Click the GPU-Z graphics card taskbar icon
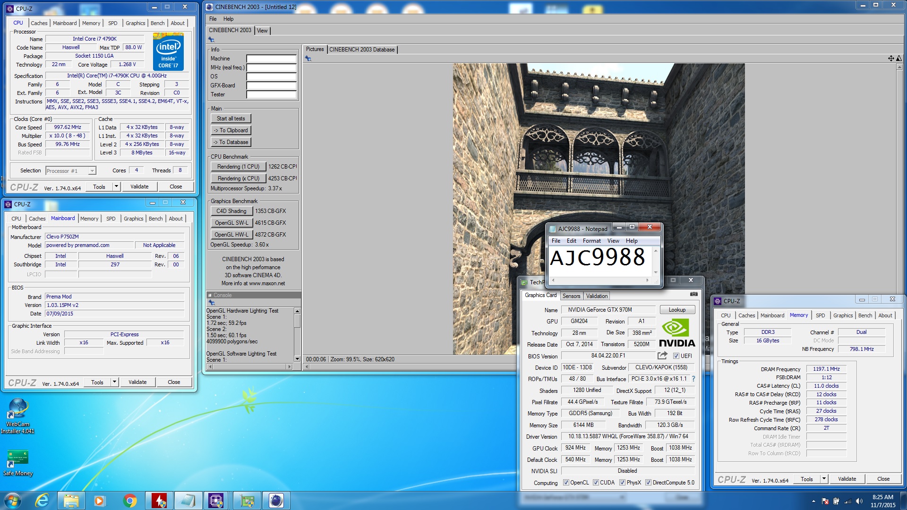 (x=247, y=501)
